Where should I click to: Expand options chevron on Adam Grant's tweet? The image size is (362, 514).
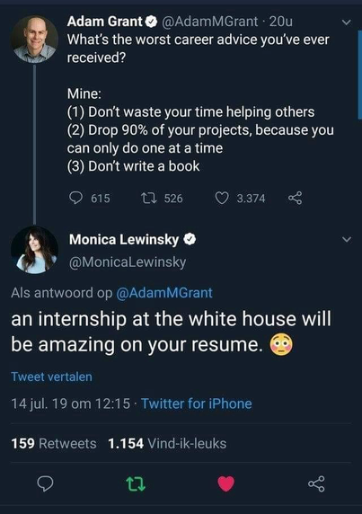click(347, 22)
